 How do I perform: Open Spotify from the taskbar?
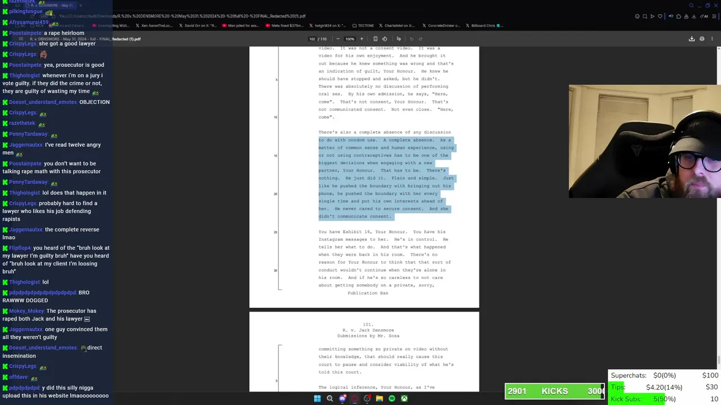(x=391, y=398)
